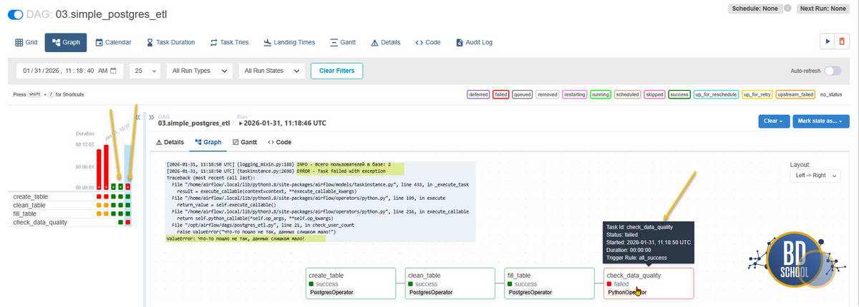
Task: Expand the details panel with the » icon
Action: (151, 117)
